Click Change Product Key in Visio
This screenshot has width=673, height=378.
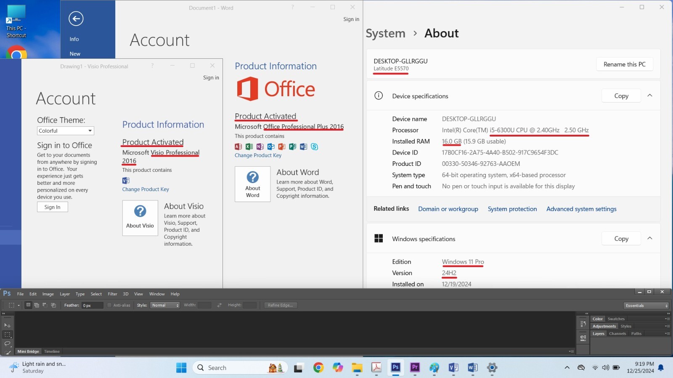[146, 189]
